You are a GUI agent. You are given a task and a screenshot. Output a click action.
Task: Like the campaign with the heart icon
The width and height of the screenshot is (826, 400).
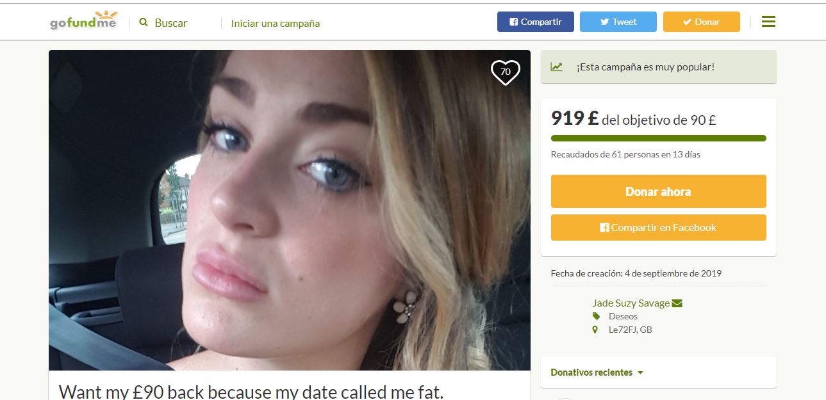pyautogui.click(x=505, y=72)
